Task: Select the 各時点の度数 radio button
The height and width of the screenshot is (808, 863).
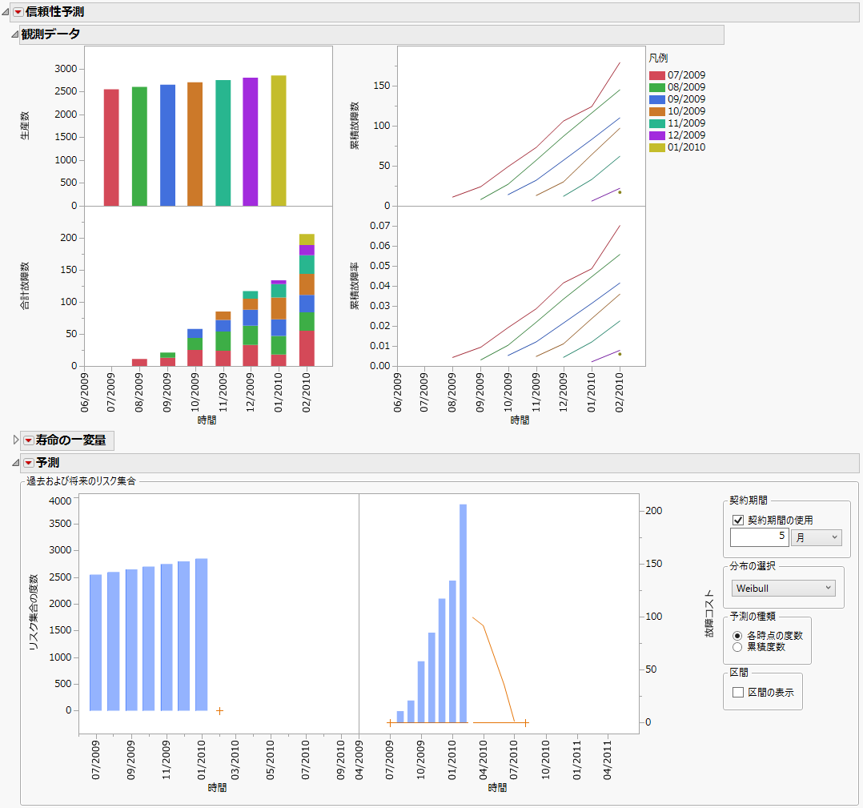Action: coord(737,636)
